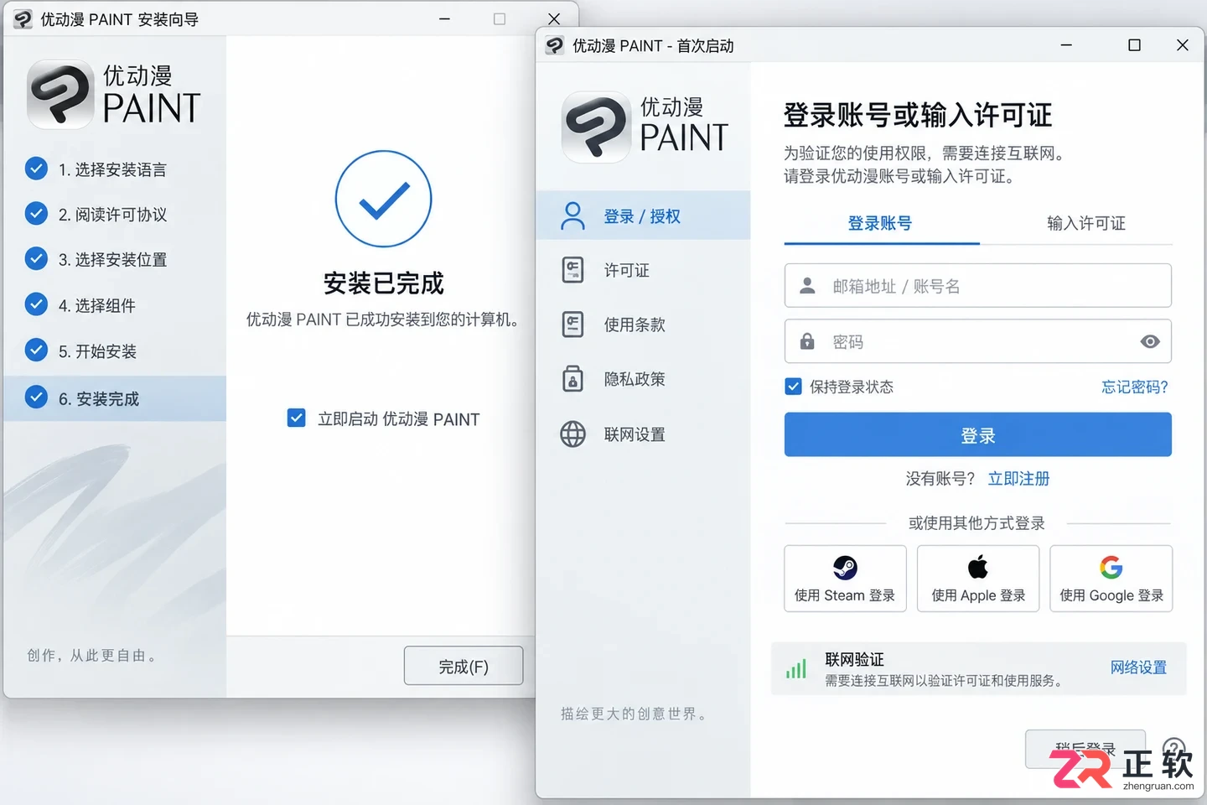Click the Steam logo icon
The width and height of the screenshot is (1207, 805).
pos(845,568)
